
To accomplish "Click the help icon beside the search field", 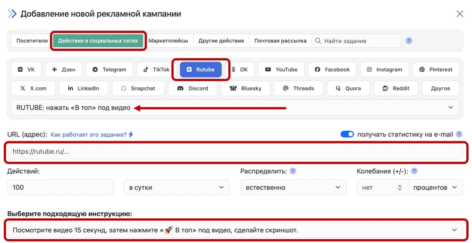I will click(x=409, y=41).
